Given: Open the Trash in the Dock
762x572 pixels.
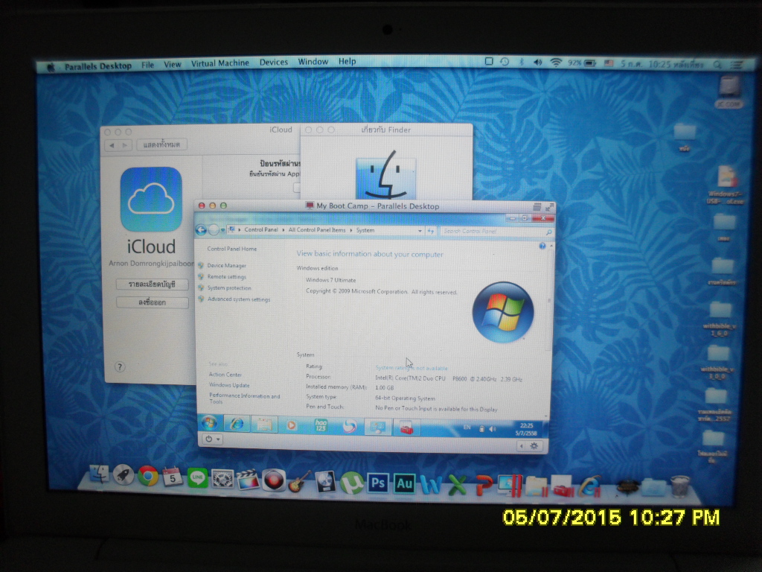Looking at the screenshot, I should [680, 486].
